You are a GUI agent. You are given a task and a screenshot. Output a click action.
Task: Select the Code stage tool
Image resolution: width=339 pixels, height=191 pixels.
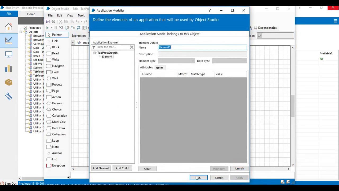click(x=56, y=72)
